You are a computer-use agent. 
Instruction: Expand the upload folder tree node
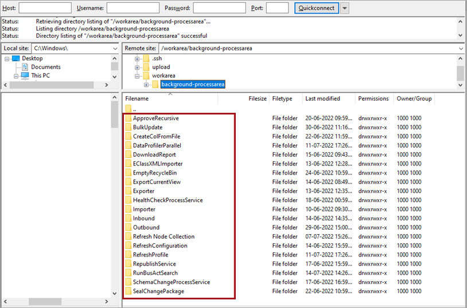[138, 67]
